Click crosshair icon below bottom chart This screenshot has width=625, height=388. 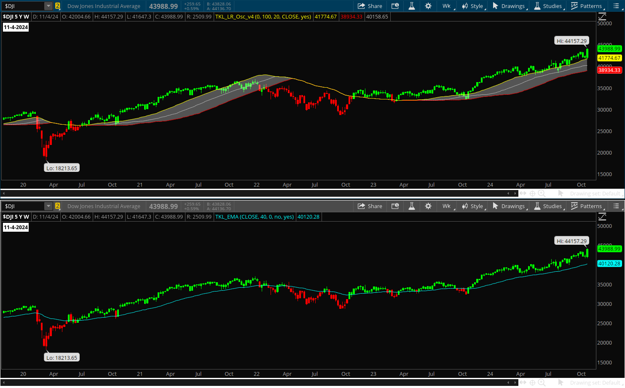pyautogui.click(x=532, y=383)
